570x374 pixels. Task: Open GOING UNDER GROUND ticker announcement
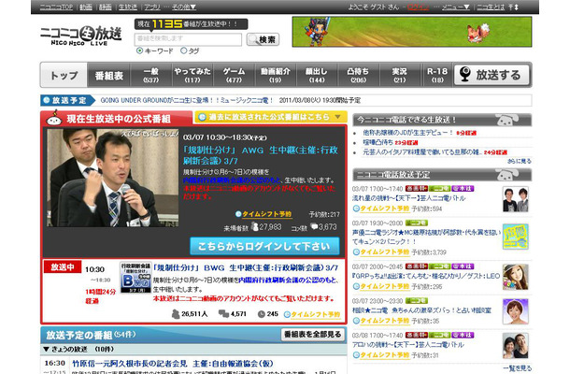pyautogui.click(x=187, y=100)
